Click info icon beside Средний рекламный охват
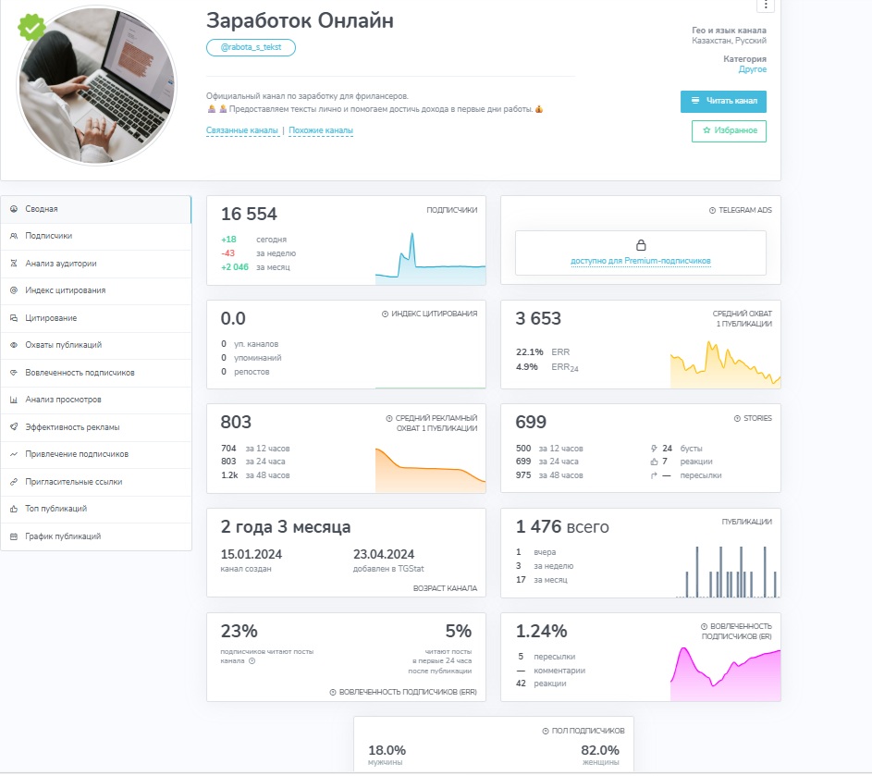The image size is (872, 776). click(x=389, y=418)
